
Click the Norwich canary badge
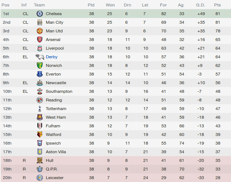[40, 65]
